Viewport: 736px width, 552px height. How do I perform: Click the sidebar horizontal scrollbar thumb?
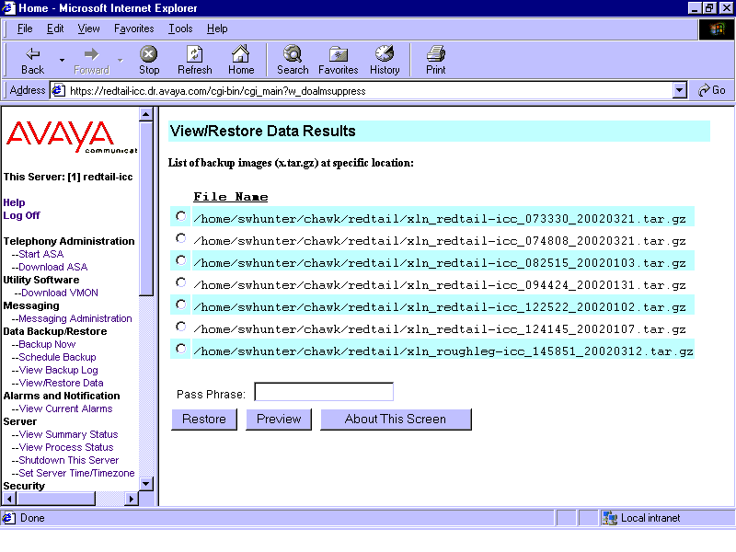[x=55, y=499]
